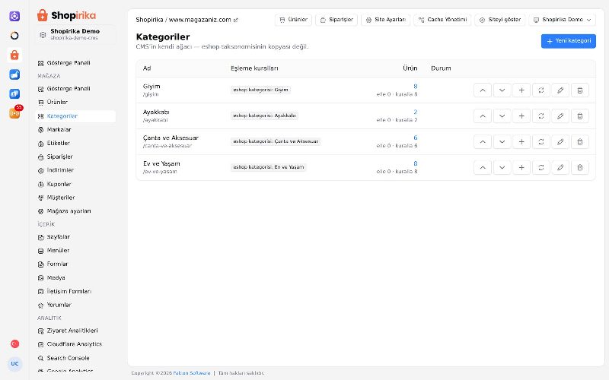Edit the Giyim category
The image size is (609, 380).
[x=560, y=90]
